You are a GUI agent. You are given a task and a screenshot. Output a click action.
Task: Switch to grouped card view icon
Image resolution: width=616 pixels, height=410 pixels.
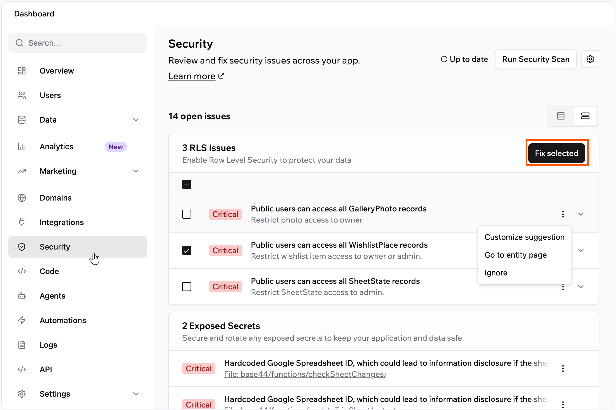tap(585, 116)
